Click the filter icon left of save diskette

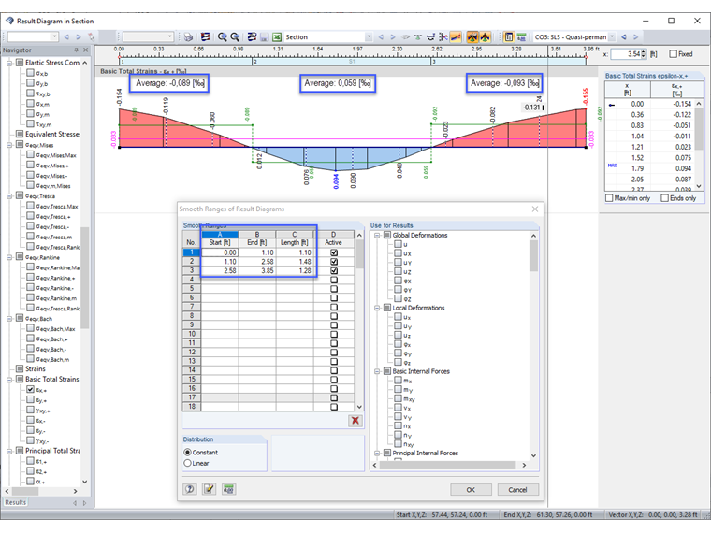pyautogui.click(x=252, y=37)
